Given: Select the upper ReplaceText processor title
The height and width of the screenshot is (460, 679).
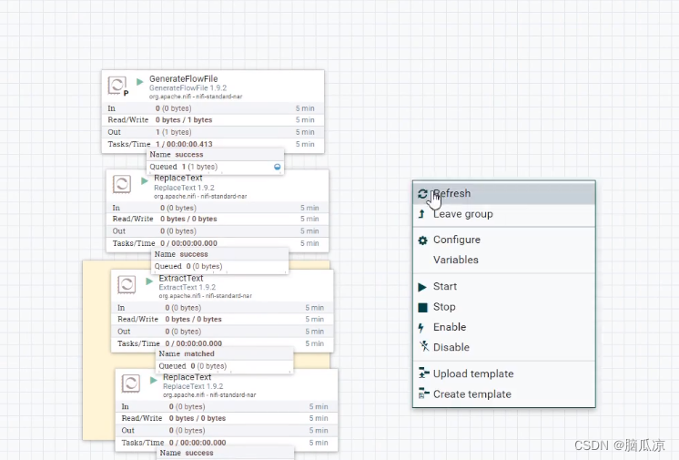Looking at the screenshot, I should coord(178,179).
